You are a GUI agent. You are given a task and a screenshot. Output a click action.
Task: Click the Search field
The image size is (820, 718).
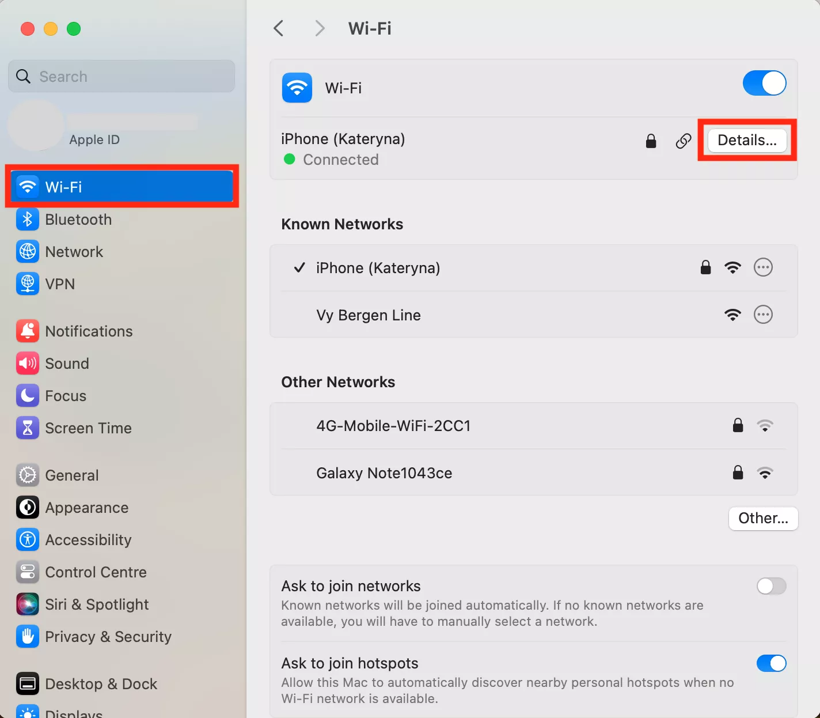[122, 77]
